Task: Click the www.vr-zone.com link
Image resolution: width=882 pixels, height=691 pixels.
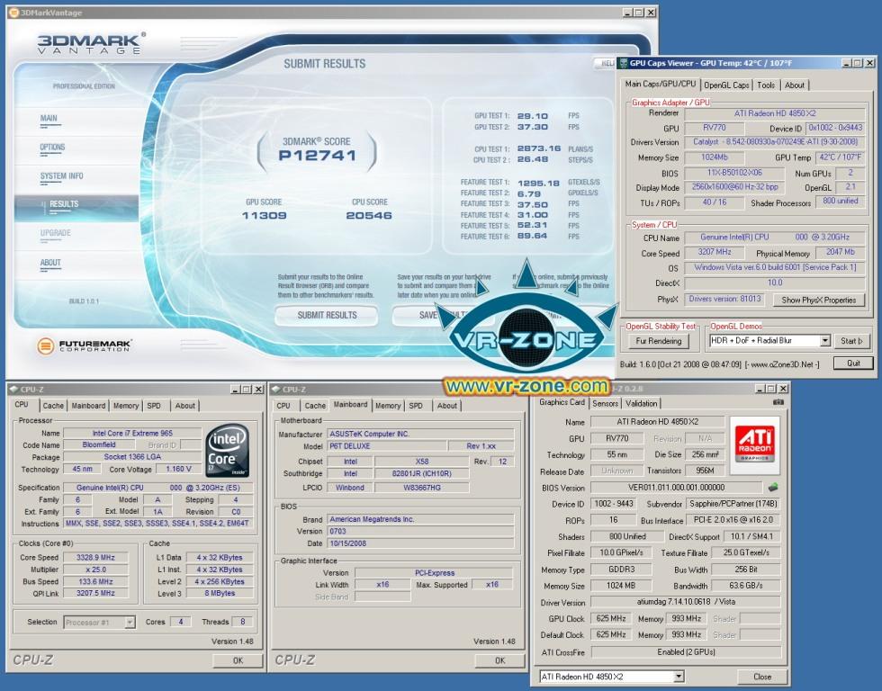Action: point(526,386)
